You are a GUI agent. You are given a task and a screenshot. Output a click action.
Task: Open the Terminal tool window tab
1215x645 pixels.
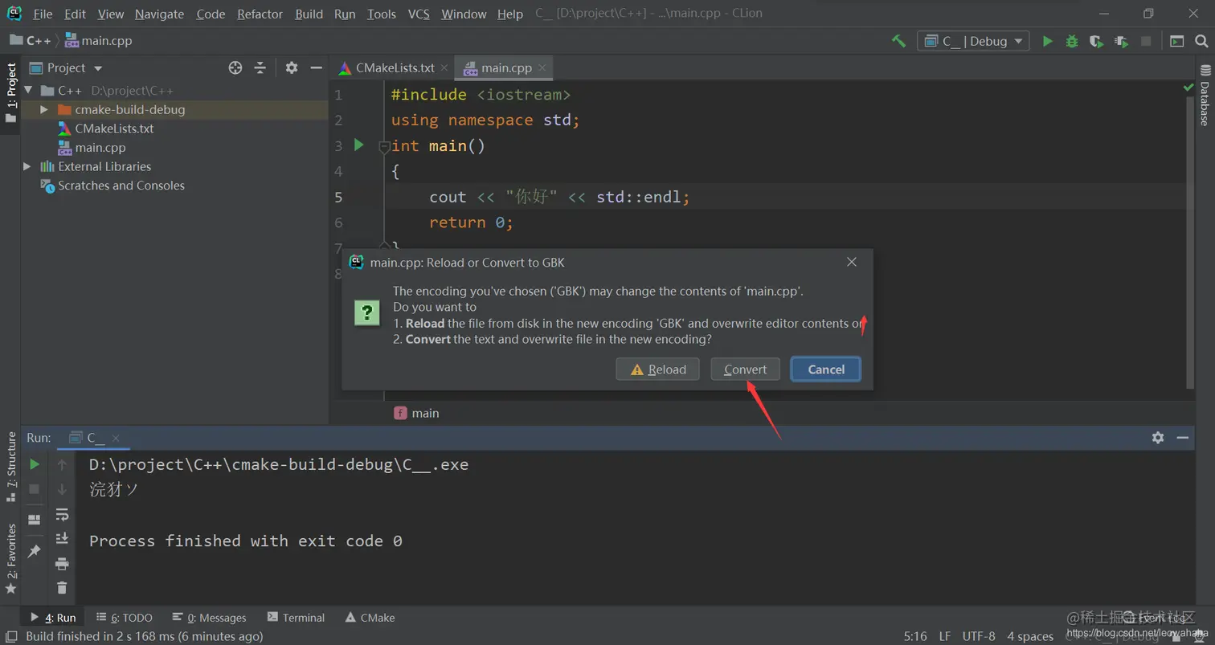pyautogui.click(x=297, y=618)
